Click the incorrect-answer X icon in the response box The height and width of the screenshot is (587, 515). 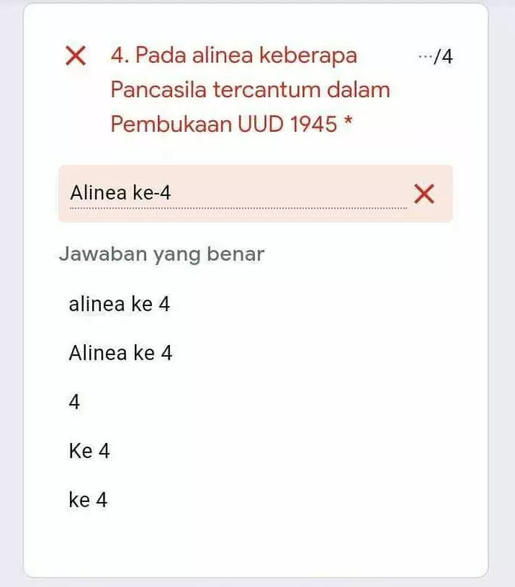424,194
